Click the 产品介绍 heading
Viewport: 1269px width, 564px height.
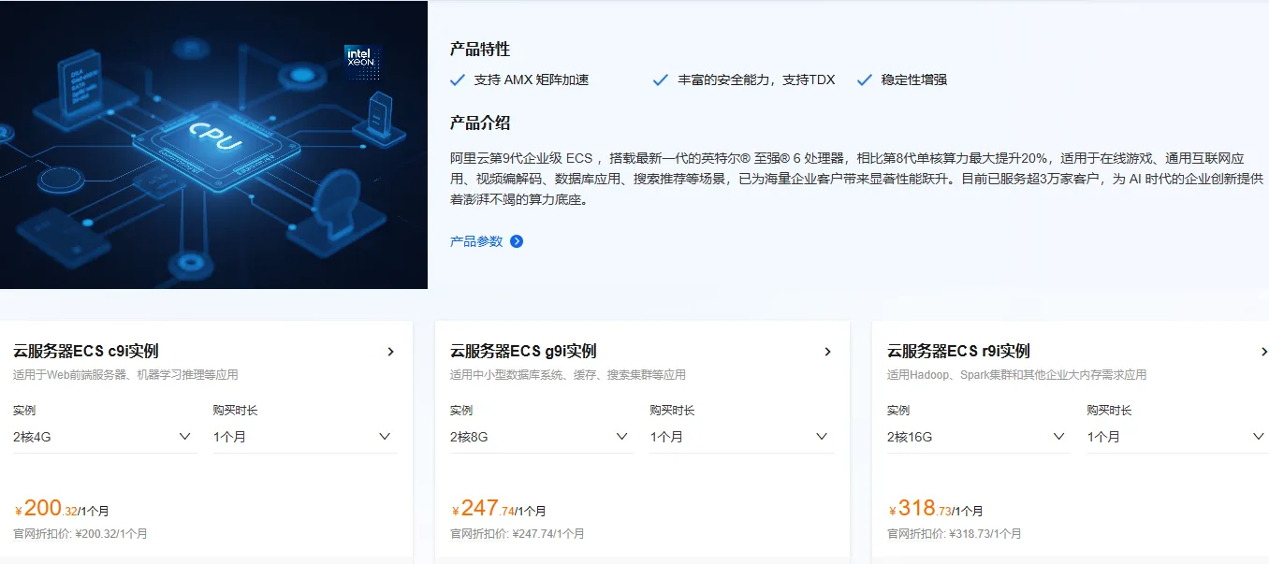click(480, 123)
